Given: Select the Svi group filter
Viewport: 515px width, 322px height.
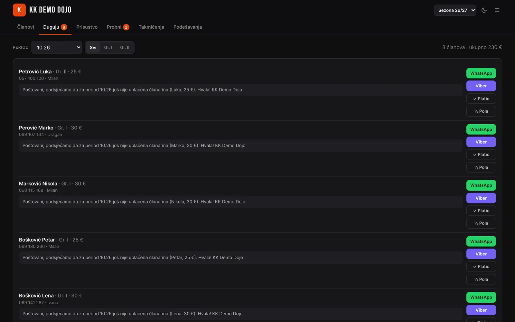Looking at the screenshot, I should [93, 48].
